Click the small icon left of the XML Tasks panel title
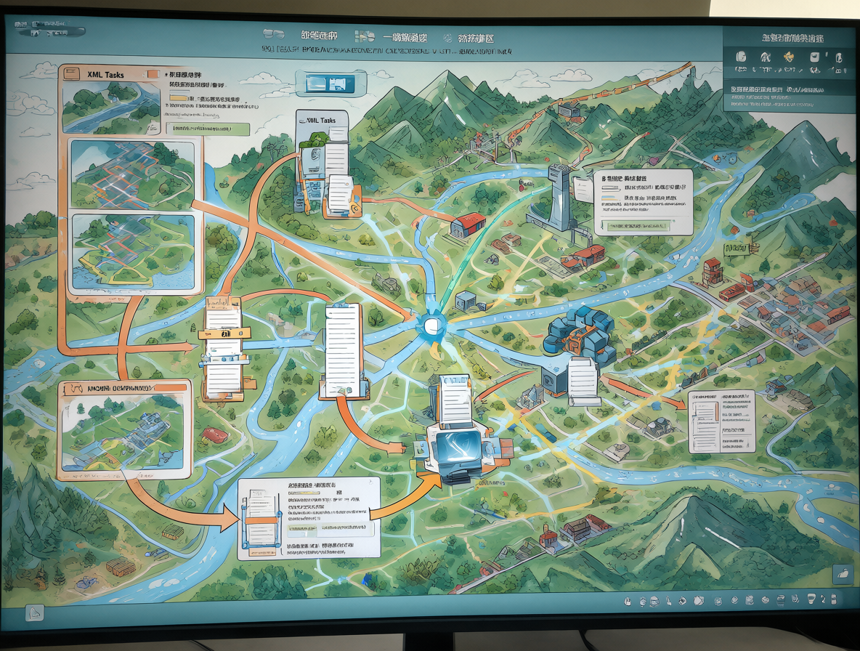Image resolution: width=860 pixels, height=651 pixels. (x=73, y=74)
